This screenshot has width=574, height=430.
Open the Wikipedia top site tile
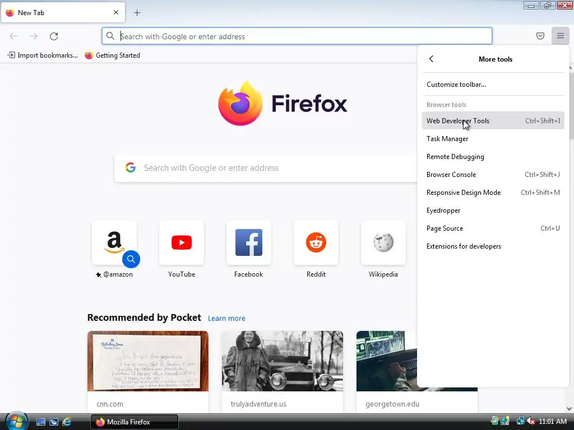click(383, 243)
